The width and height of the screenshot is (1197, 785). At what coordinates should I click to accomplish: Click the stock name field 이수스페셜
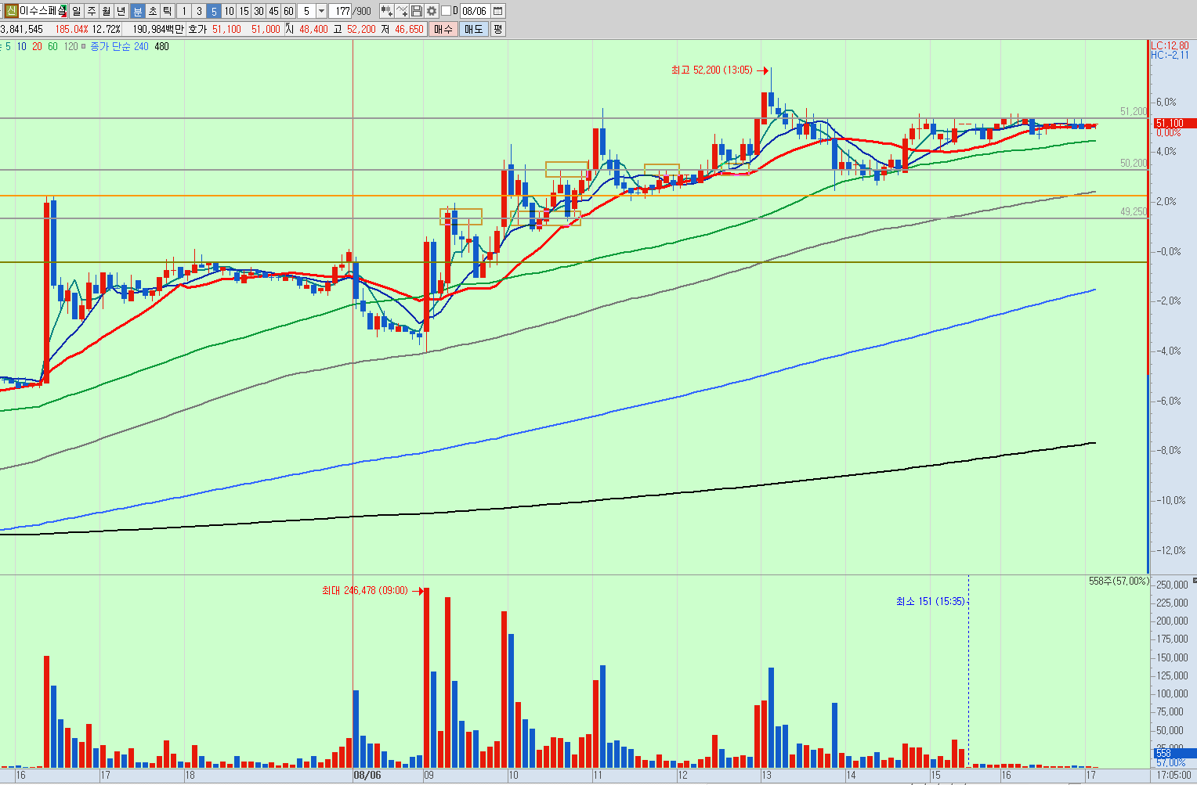42,11
